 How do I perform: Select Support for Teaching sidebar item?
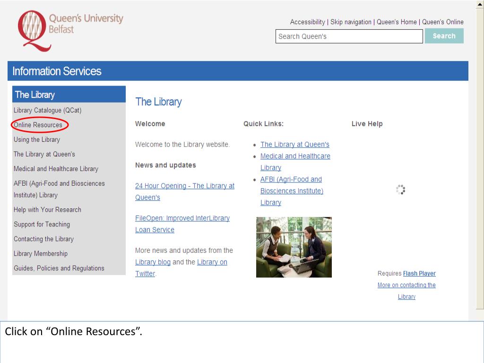[42, 225]
